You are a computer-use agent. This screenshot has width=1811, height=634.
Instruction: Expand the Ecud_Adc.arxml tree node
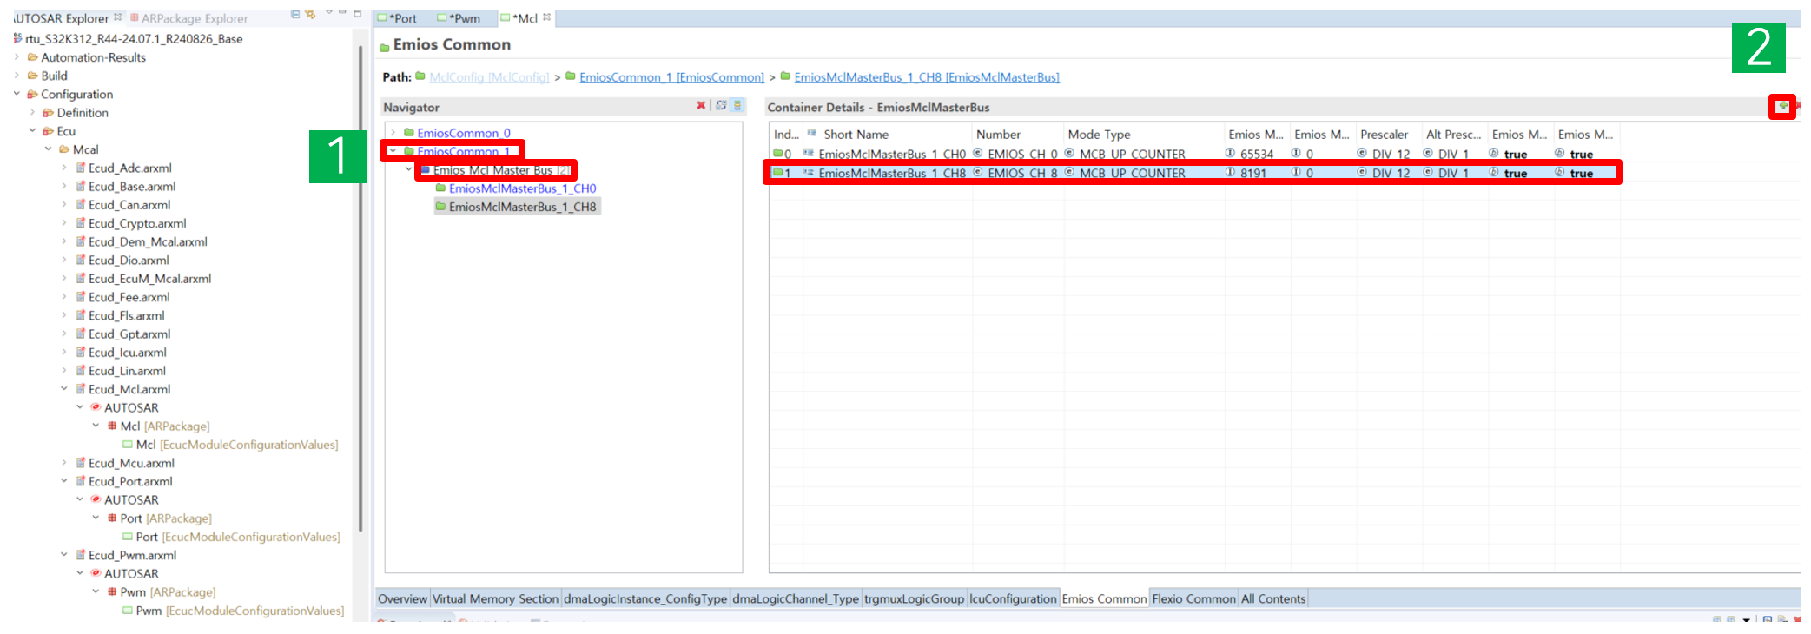tap(64, 168)
